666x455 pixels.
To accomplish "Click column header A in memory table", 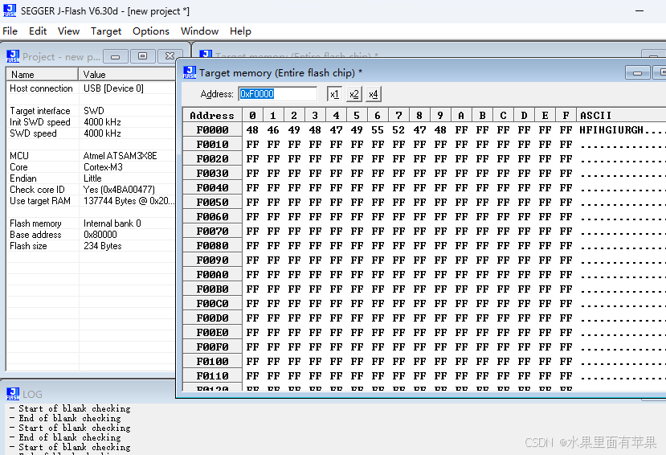I will [x=461, y=115].
